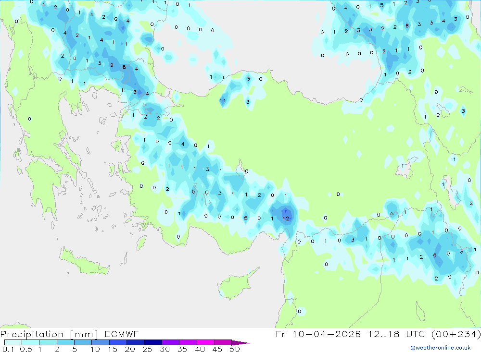Click the '0.5' legend scale label
Screen dimensions: 481x352
[26, 349]
